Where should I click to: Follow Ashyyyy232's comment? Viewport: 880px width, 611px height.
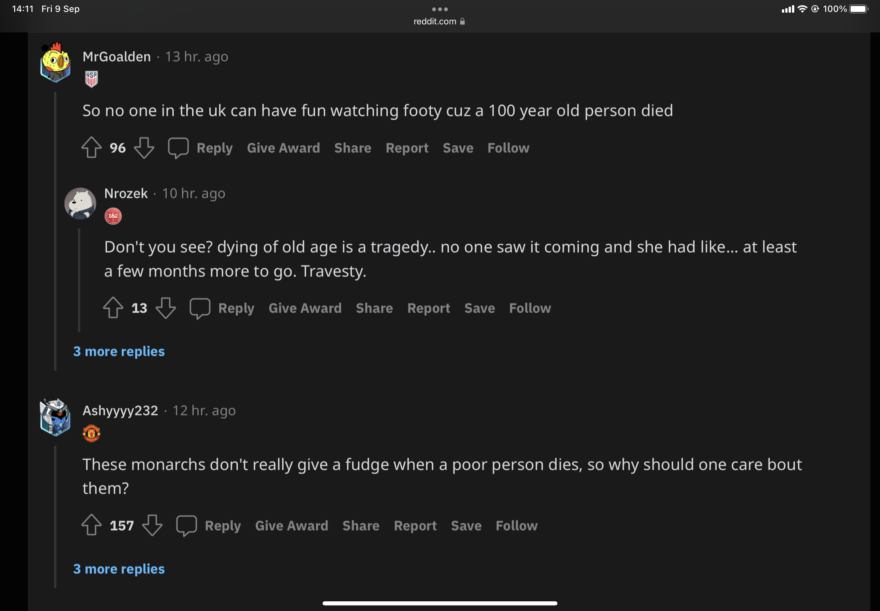516,526
